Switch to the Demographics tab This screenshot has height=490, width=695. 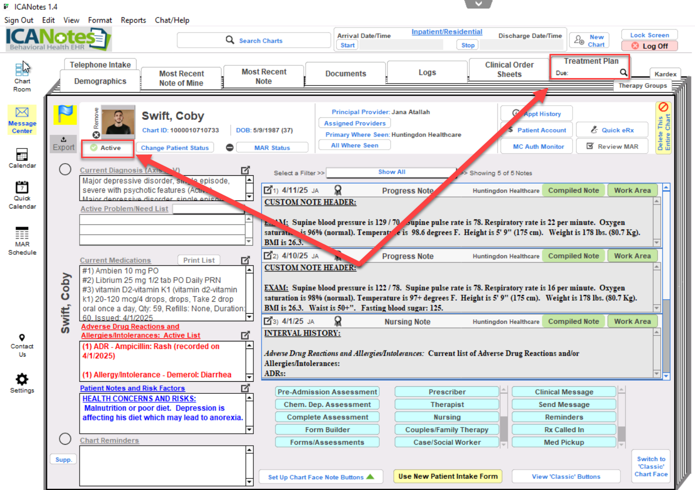click(100, 81)
